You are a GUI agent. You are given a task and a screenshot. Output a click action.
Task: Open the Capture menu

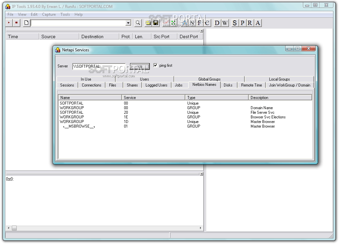[x=49, y=14]
